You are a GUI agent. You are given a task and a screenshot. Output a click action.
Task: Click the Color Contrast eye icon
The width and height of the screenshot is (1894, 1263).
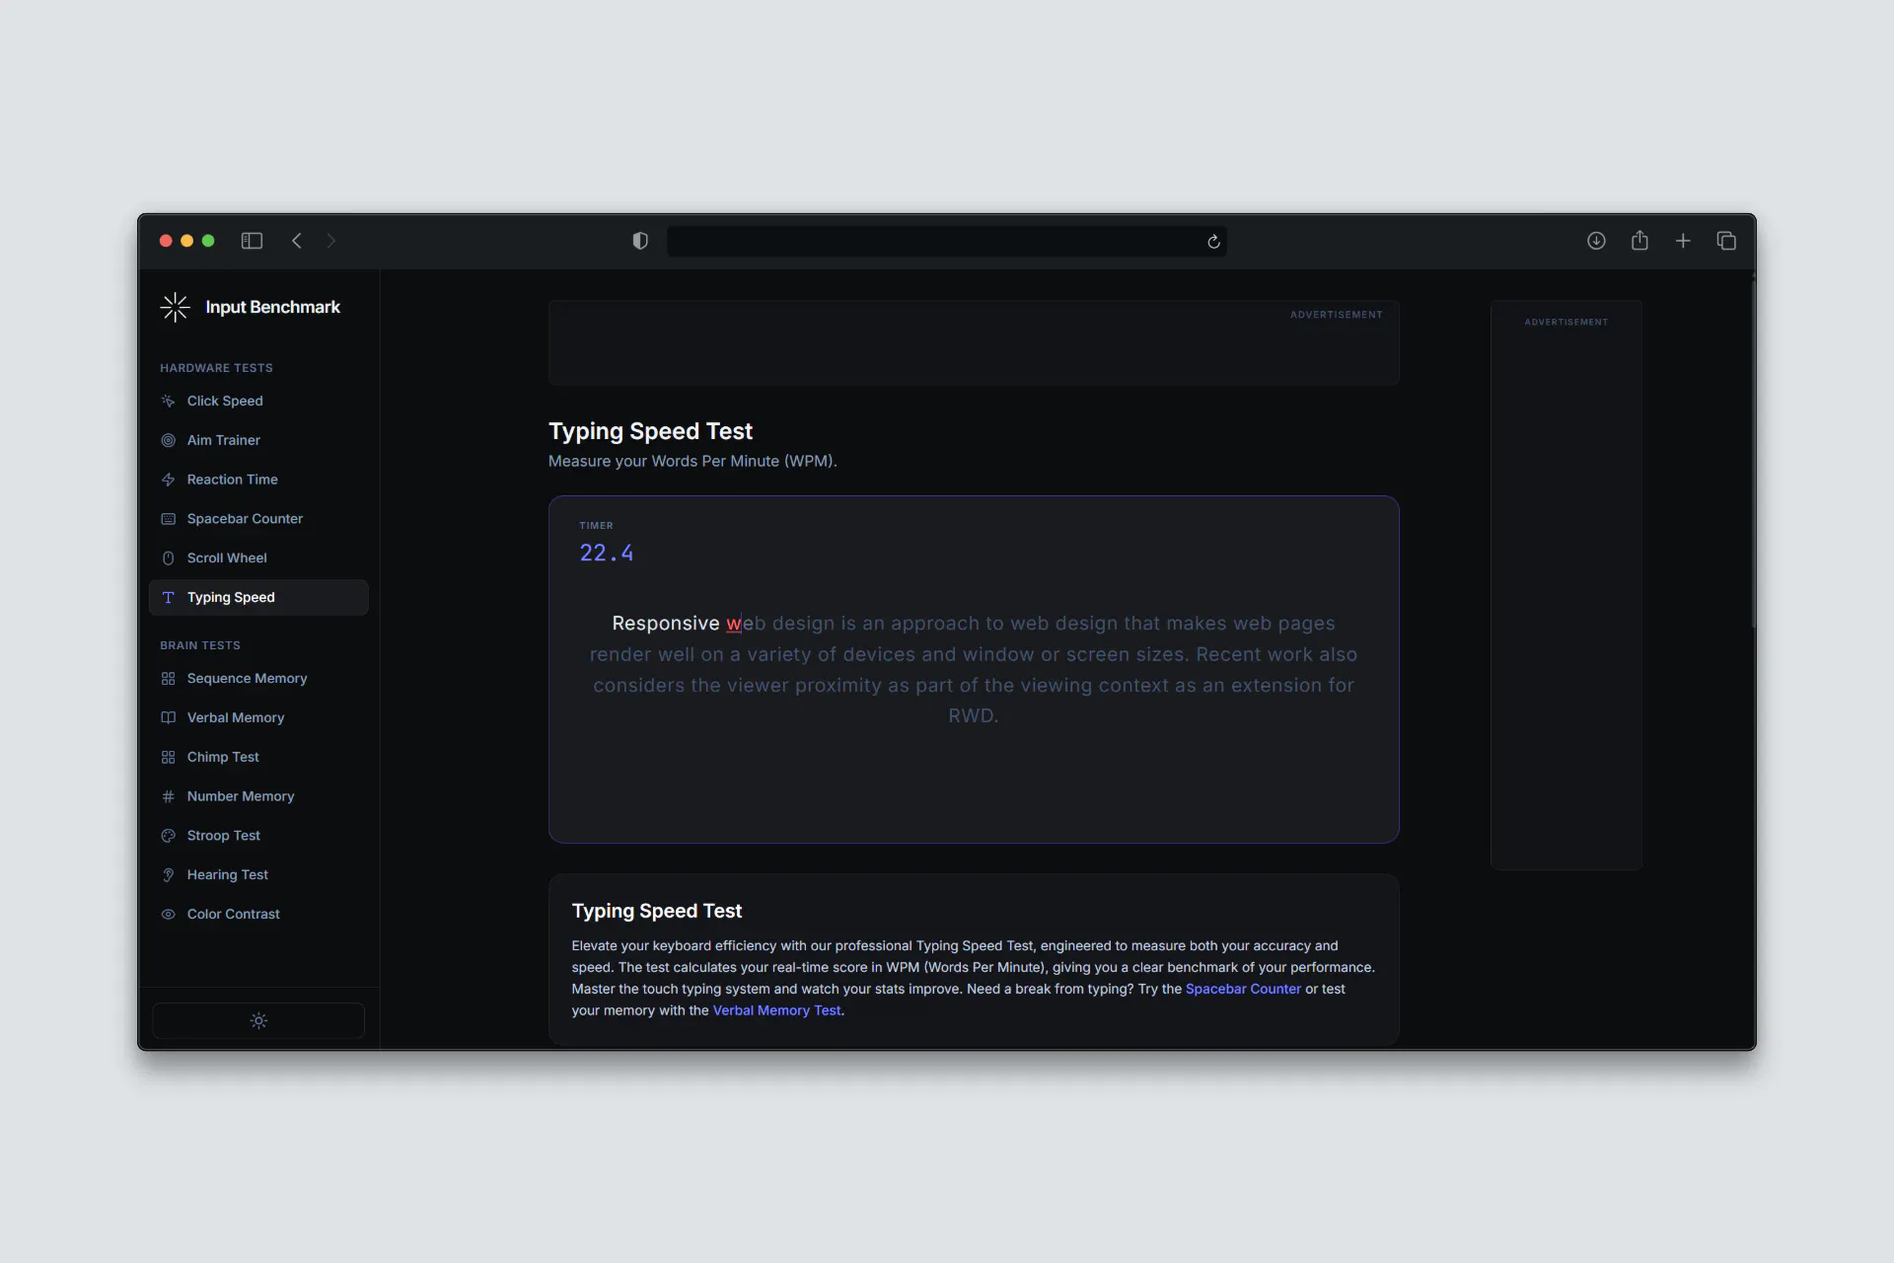coord(169,915)
